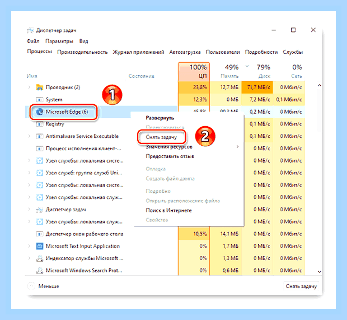Select the Registry process row

pyautogui.click(x=55, y=124)
